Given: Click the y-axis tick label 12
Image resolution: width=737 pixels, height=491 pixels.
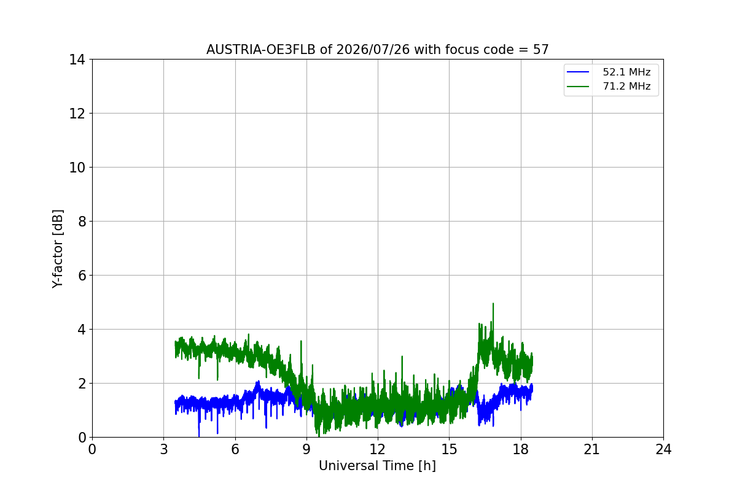Looking at the screenshot, I should (77, 114).
